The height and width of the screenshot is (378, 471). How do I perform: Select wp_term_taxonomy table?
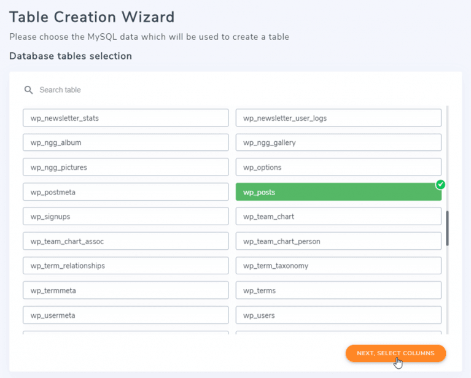(338, 266)
